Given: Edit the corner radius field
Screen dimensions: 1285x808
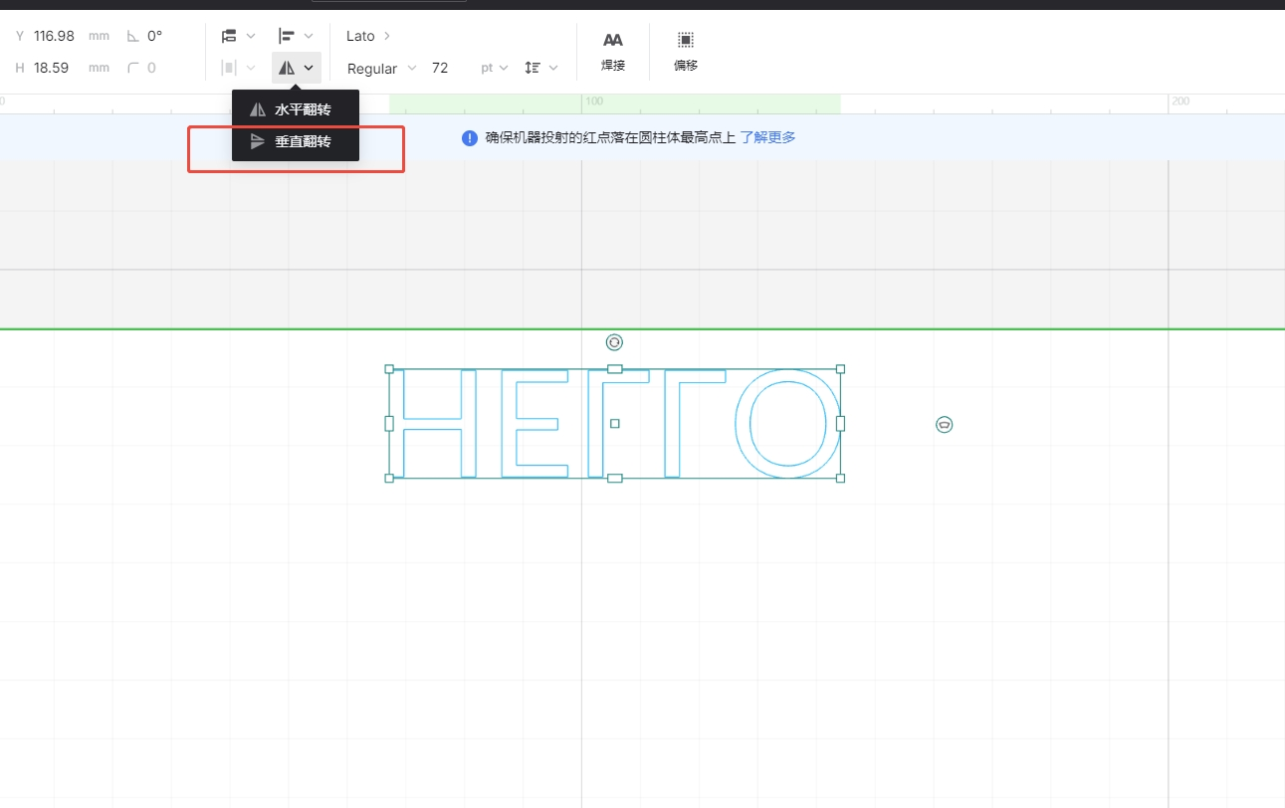Looking at the screenshot, I should click(152, 68).
